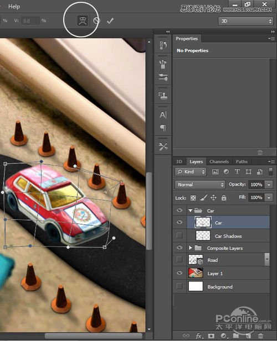The height and width of the screenshot is (341, 277).
Task: Click the trash icon in Properties panel
Action: point(260,152)
